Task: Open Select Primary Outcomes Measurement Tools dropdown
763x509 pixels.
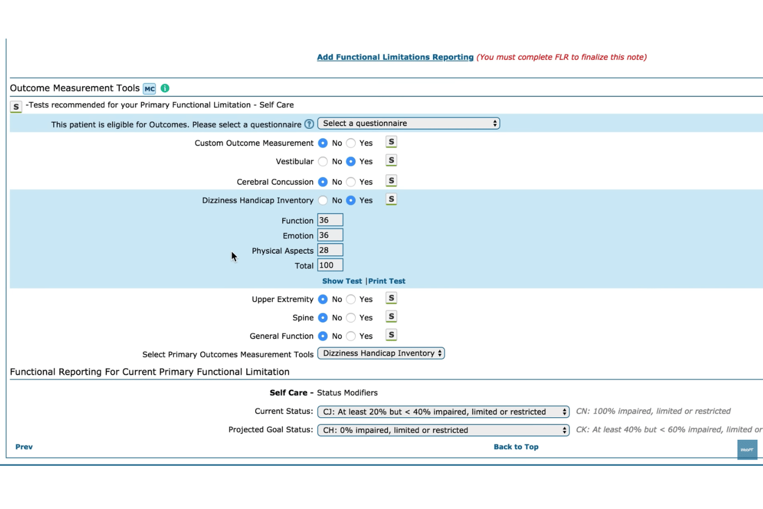Action: [x=381, y=353]
